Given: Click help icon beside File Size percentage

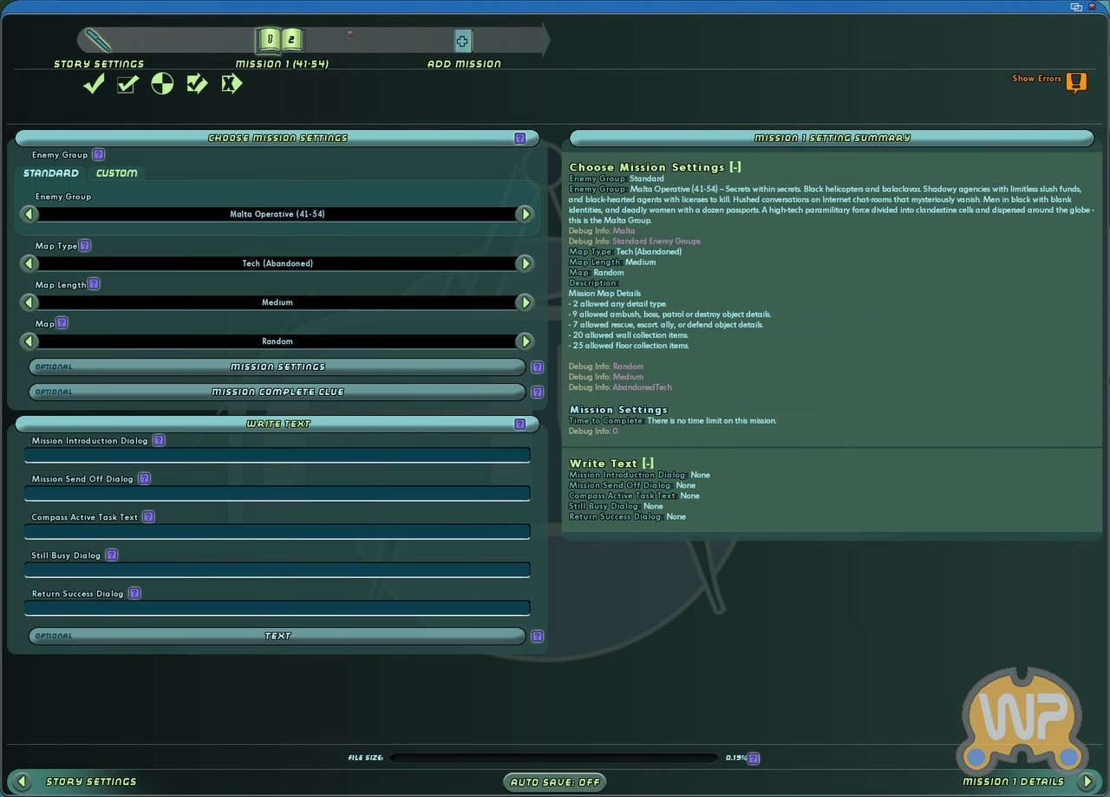Looking at the screenshot, I should pyautogui.click(x=754, y=759).
